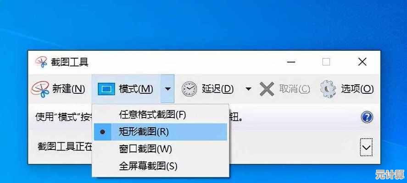Expand the 模式(M) dropdown arrow
This screenshot has width=407, height=183.
click(x=167, y=89)
